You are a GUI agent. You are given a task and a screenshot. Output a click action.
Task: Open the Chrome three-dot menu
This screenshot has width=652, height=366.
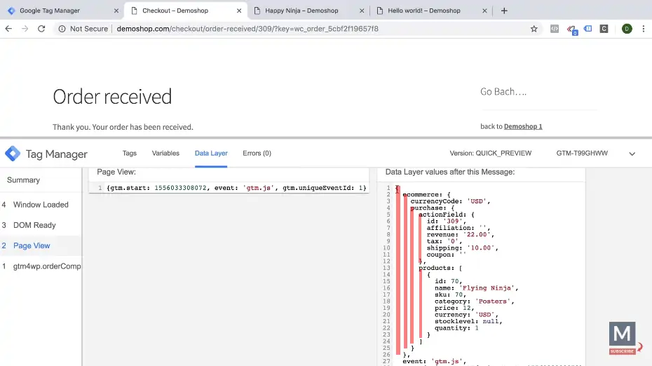(643, 29)
